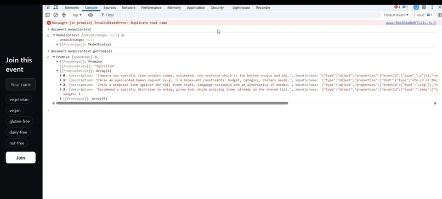Open the blue AI assistance icon
The image size is (442, 199).
tap(416, 7)
